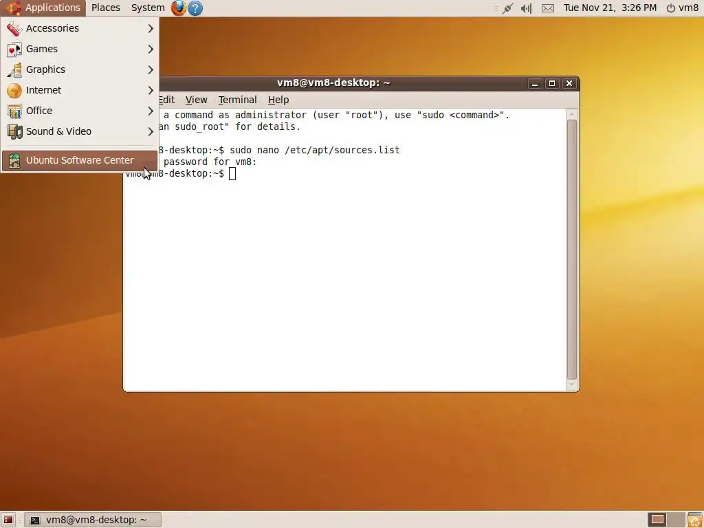This screenshot has height=528, width=704.
Task: Open the Sound & Video menu entry
Action: pos(80,131)
